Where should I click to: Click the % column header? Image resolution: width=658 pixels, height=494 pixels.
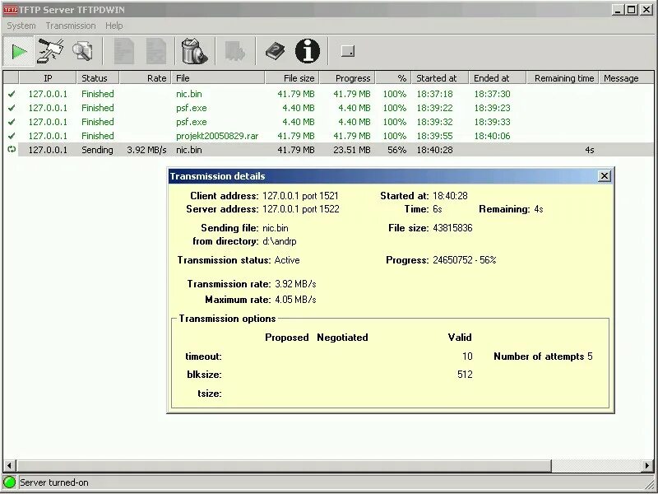click(x=394, y=78)
